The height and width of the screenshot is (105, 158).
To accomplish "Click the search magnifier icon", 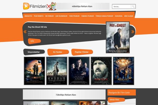I will coord(133,7).
